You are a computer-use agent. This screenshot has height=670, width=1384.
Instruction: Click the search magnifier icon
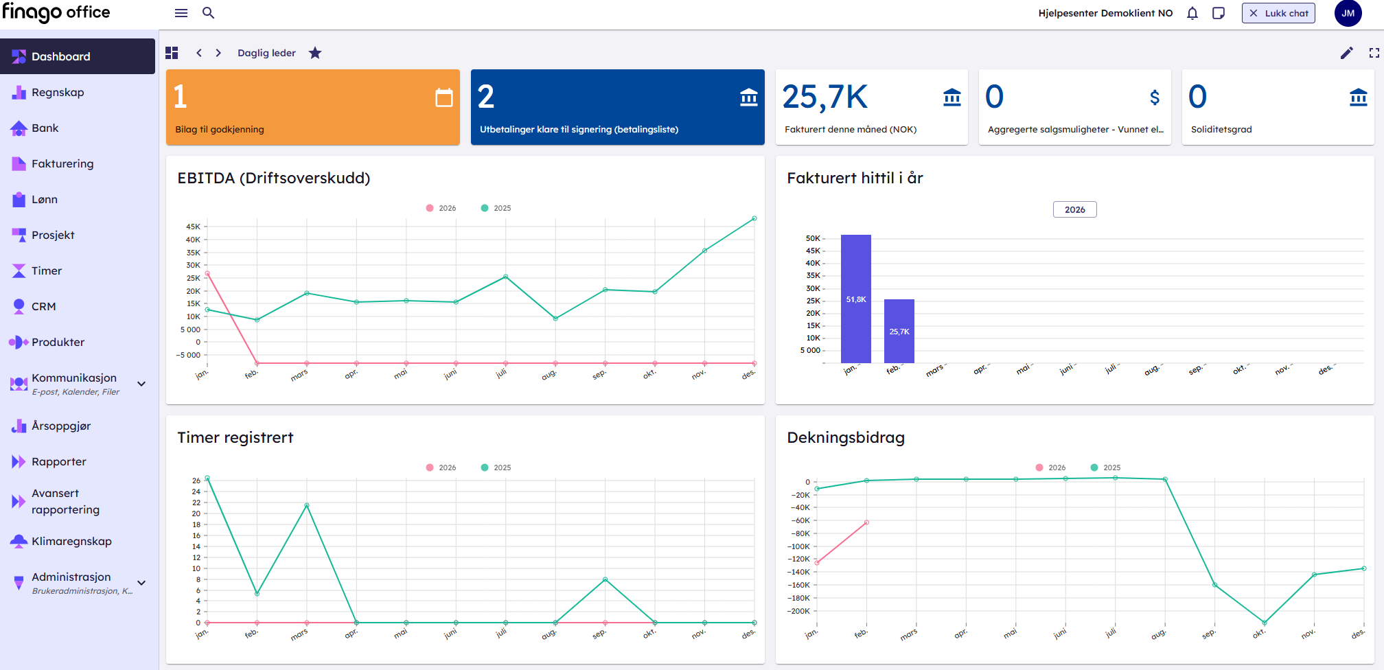point(209,13)
